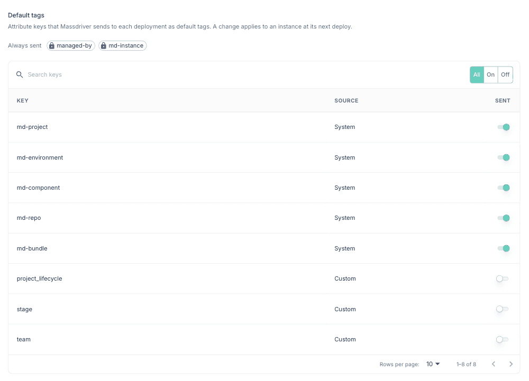Click the Always sent label
The height and width of the screenshot is (381, 529).
pyautogui.click(x=25, y=45)
